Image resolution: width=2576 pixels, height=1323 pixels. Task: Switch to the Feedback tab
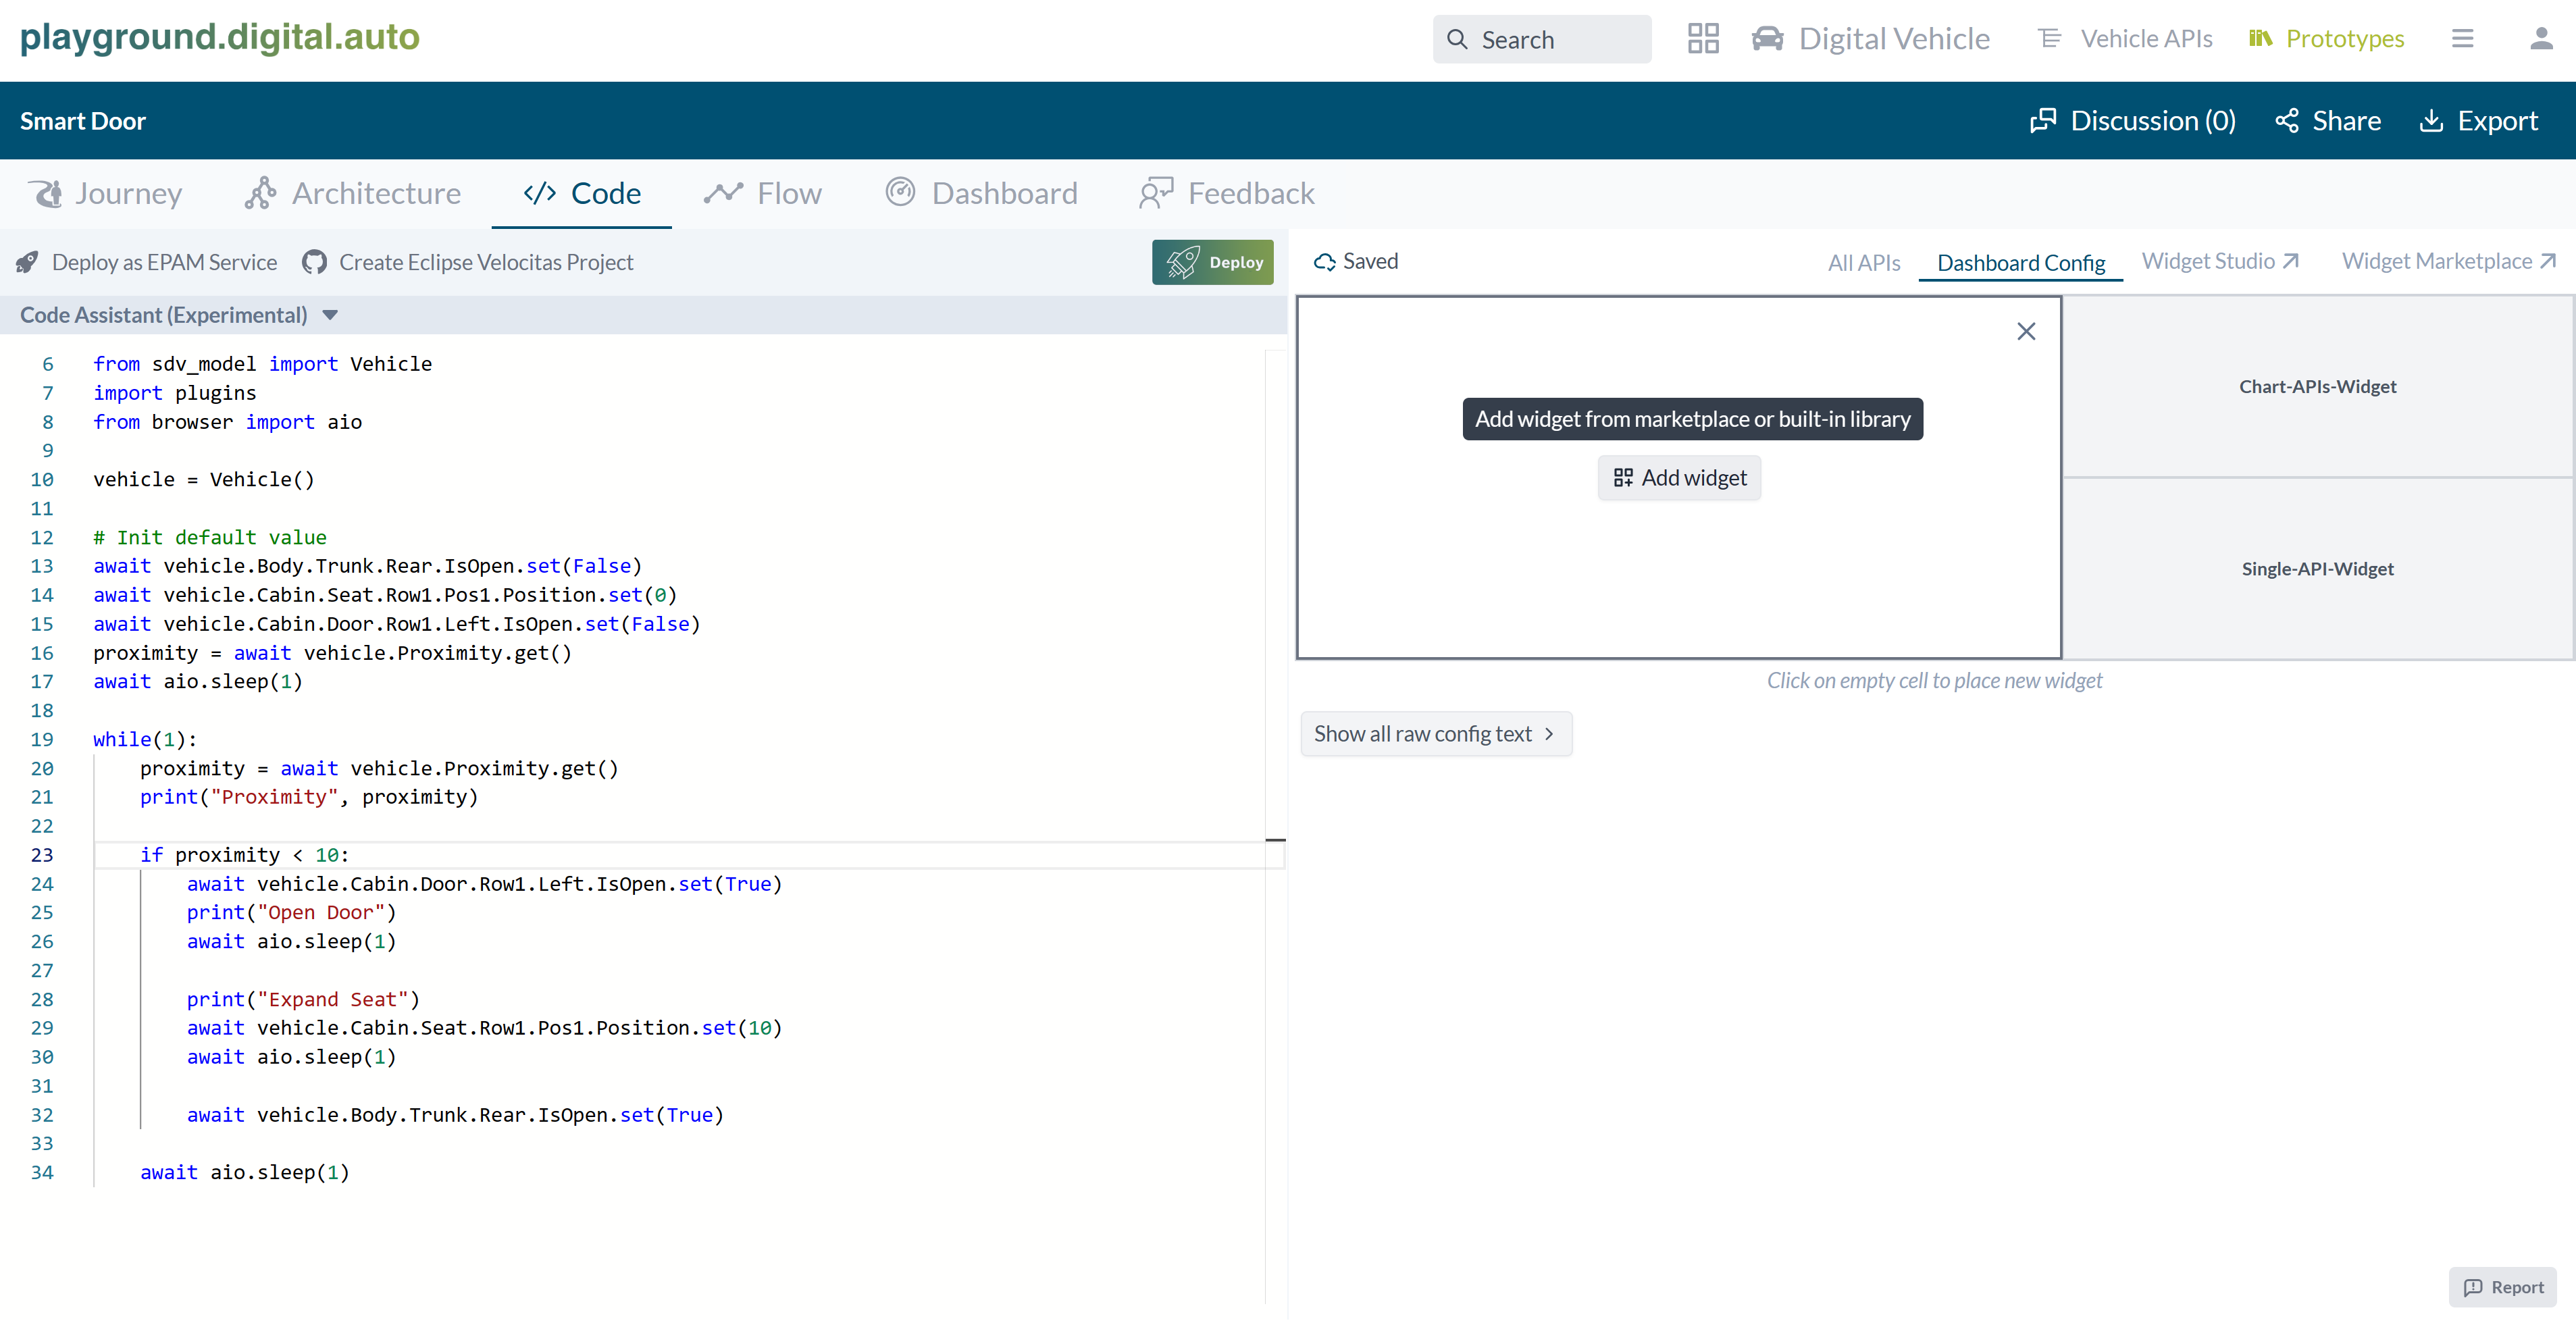pos(1226,193)
